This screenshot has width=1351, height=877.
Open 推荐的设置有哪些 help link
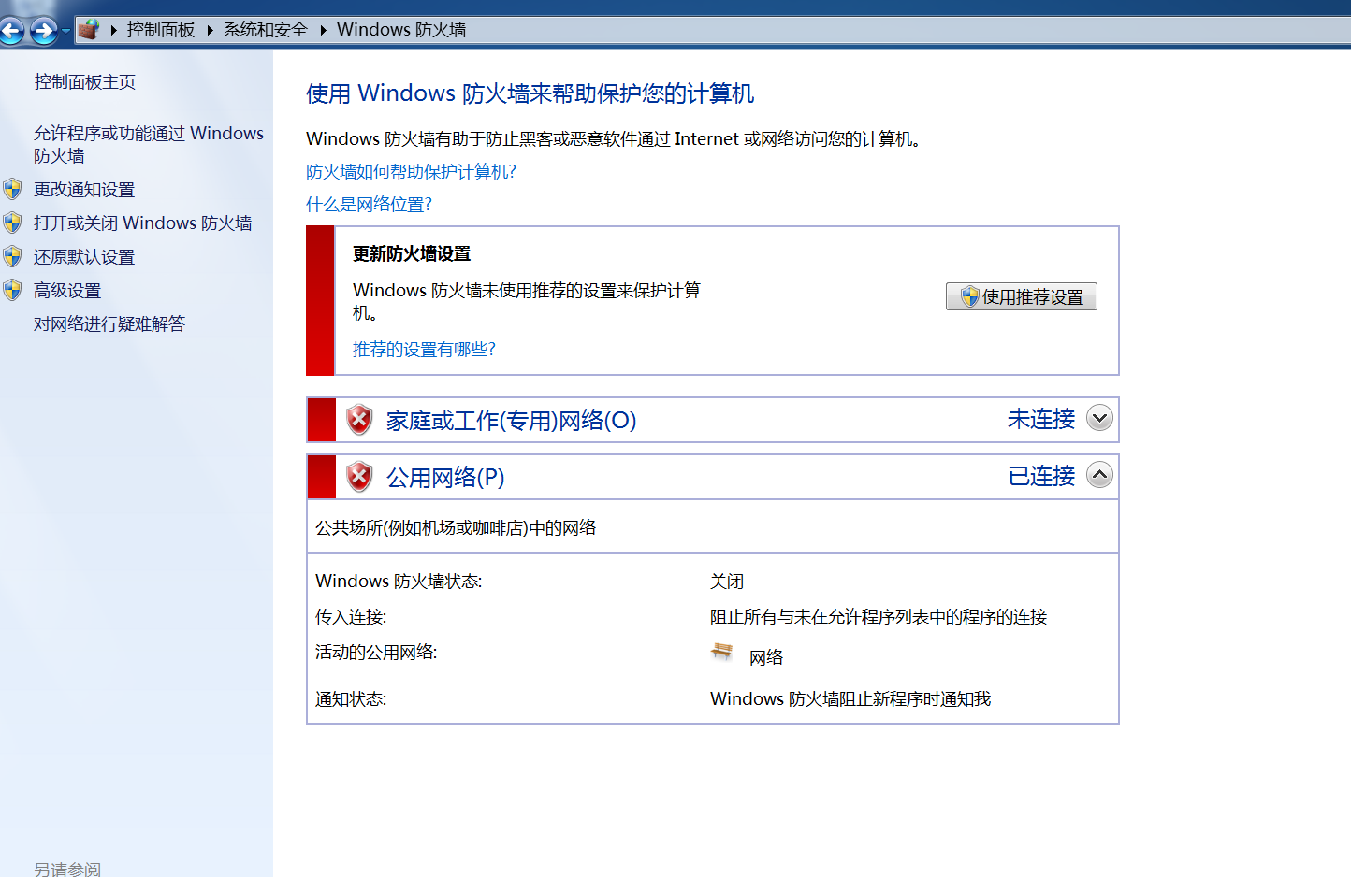(424, 349)
